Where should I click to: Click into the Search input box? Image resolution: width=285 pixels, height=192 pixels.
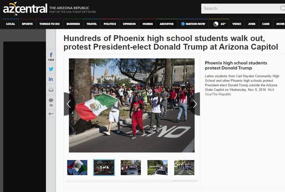tap(239, 8)
